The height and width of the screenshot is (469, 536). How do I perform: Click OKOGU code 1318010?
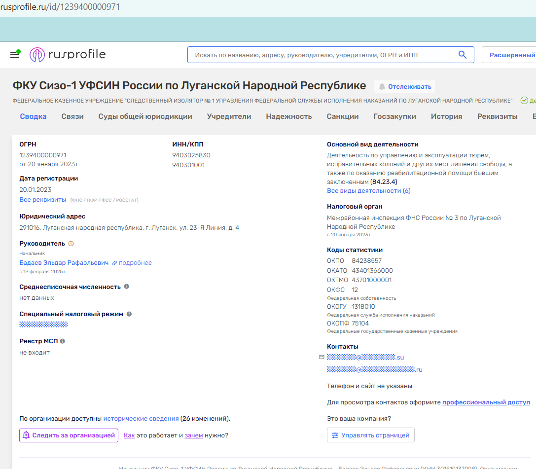coord(363,307)
